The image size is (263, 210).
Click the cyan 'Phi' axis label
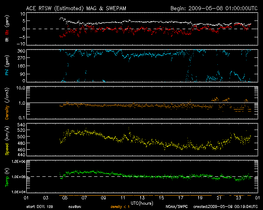[7, 72]
